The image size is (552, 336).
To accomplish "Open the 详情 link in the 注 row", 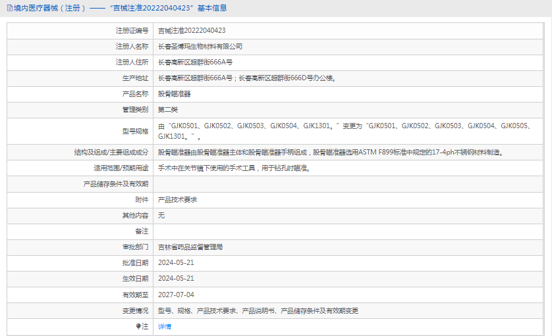I will pyautogui.click(x=165, y=327).
